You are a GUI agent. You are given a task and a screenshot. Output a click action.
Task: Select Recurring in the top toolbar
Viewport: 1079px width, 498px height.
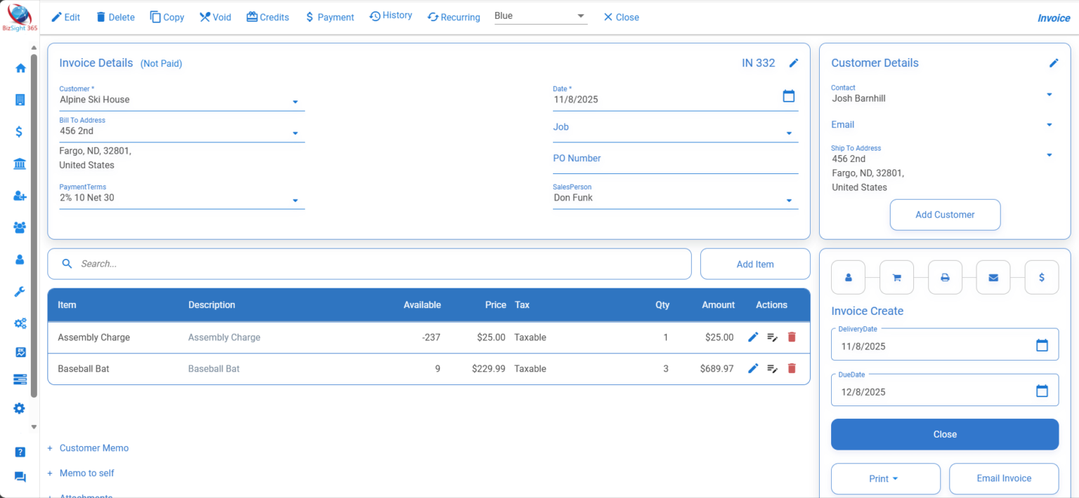click(453, 17)
